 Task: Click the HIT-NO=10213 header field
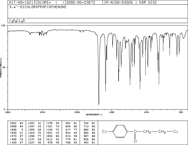click(22, 2)
